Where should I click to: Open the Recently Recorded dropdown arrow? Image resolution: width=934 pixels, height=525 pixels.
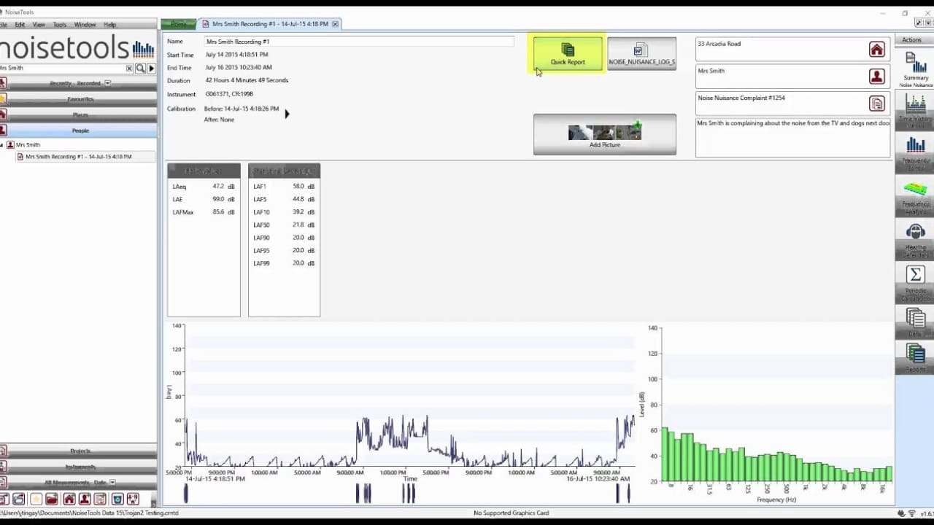(x=107, y=83)
